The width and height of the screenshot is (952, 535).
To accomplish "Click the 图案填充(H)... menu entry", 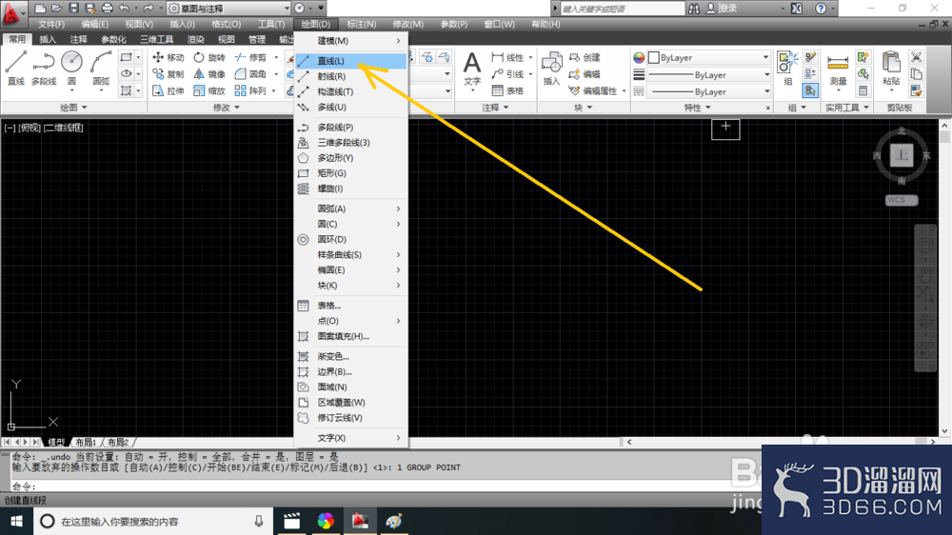I will click(351, 336).
